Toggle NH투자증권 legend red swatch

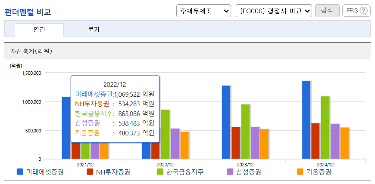coord(90,172)
